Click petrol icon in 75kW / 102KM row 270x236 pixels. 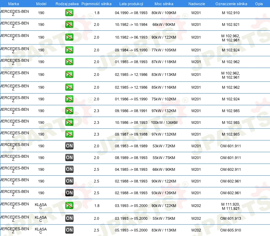pos(69,99)
